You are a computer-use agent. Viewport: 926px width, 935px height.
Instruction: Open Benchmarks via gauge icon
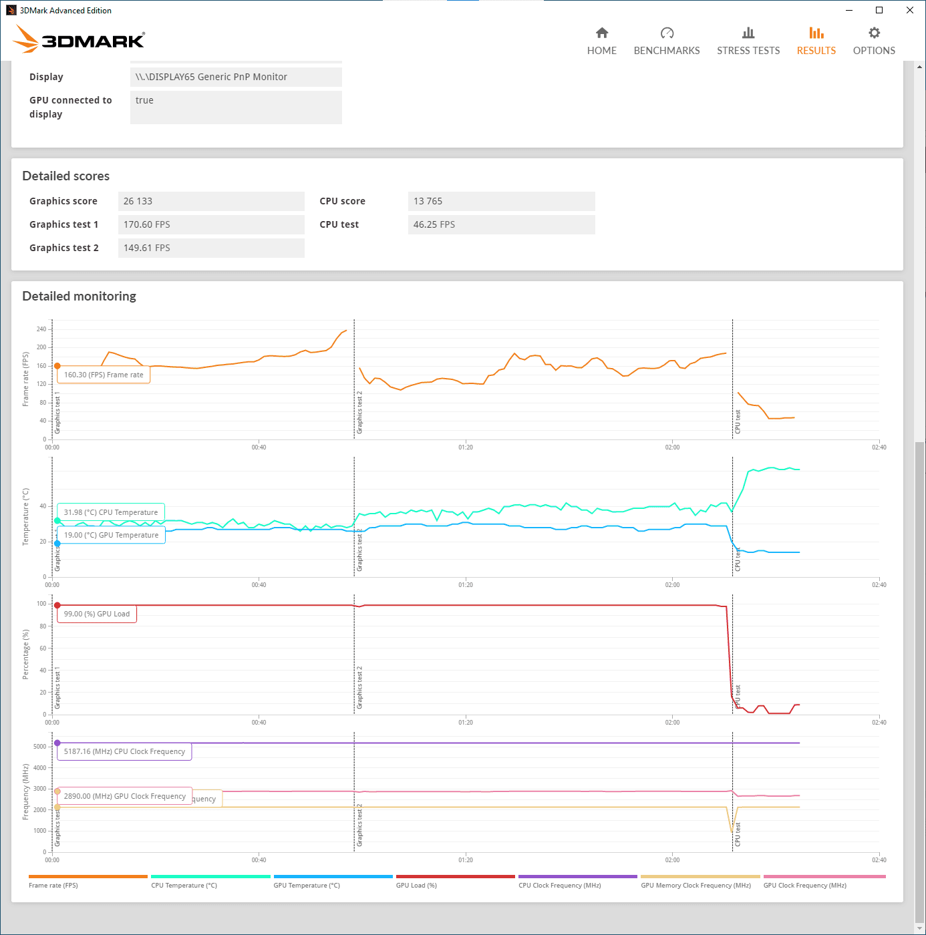tap(667, 33)
